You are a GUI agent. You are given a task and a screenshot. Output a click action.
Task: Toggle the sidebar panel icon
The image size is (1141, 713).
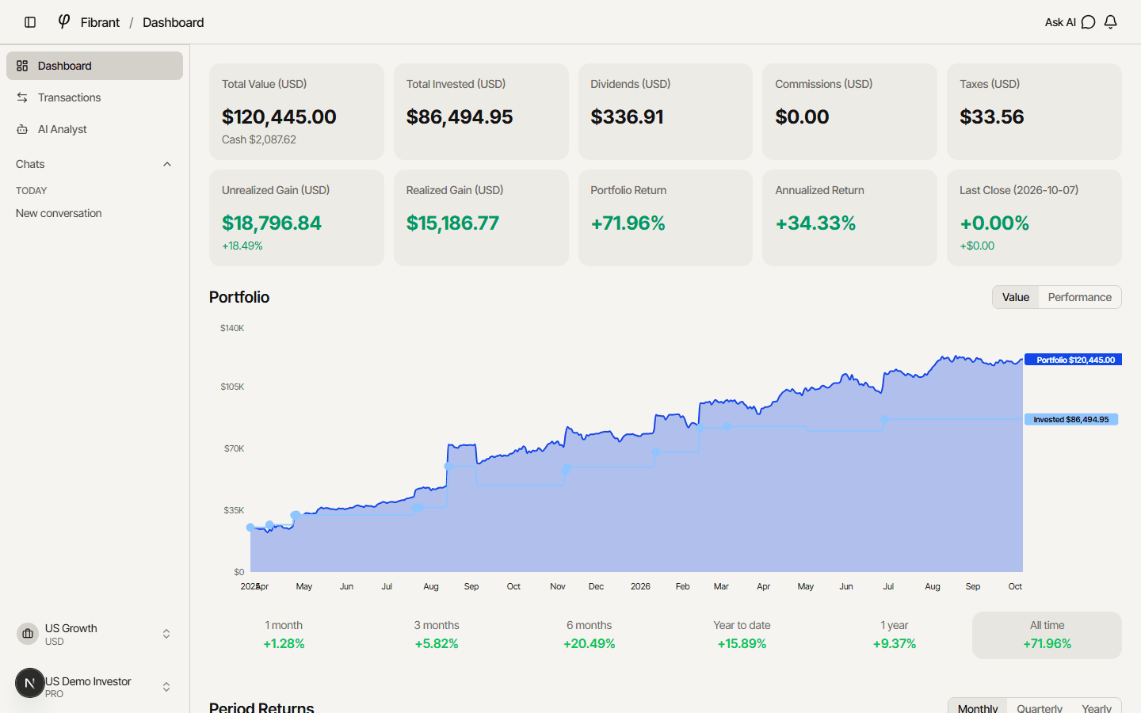(30, 22)
